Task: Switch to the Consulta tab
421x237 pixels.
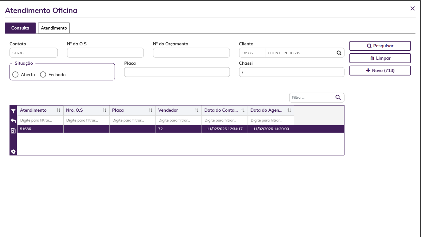Action: pyautogui.click(x=20, y=28)
